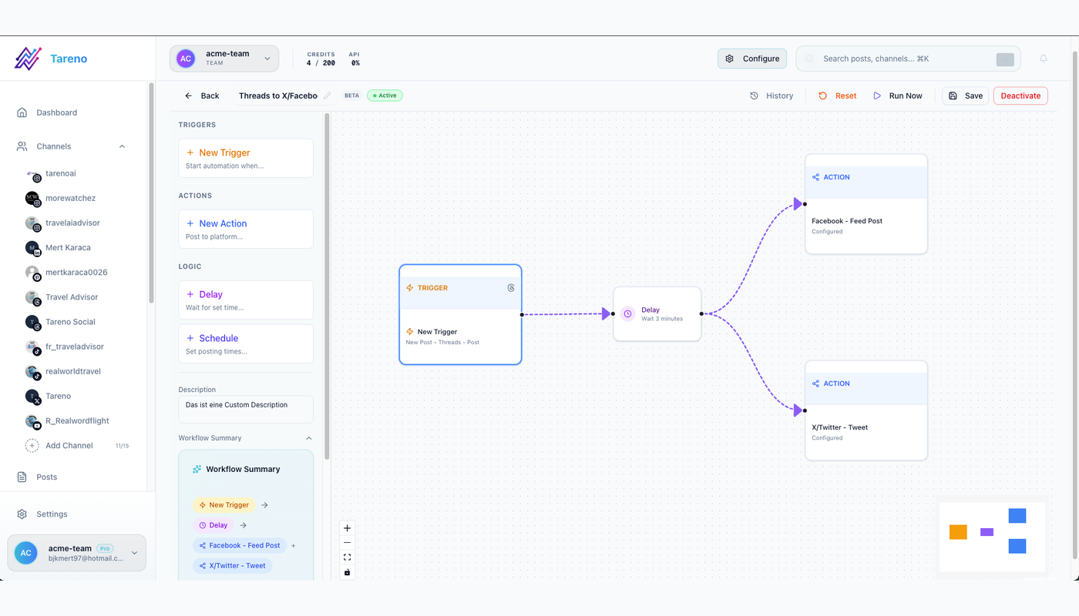Open Settings in the sidebar

[x=52, y=514]
